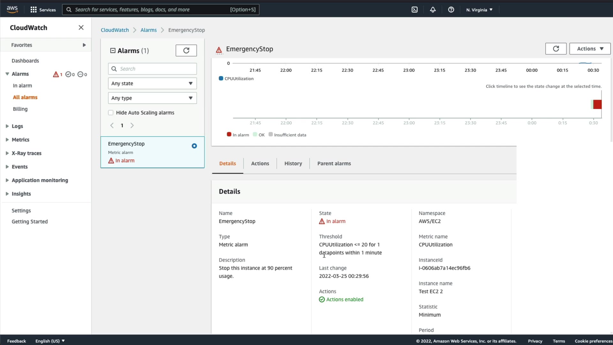
Task: Go to Alarms breadcrumb link
Action: 148,30
